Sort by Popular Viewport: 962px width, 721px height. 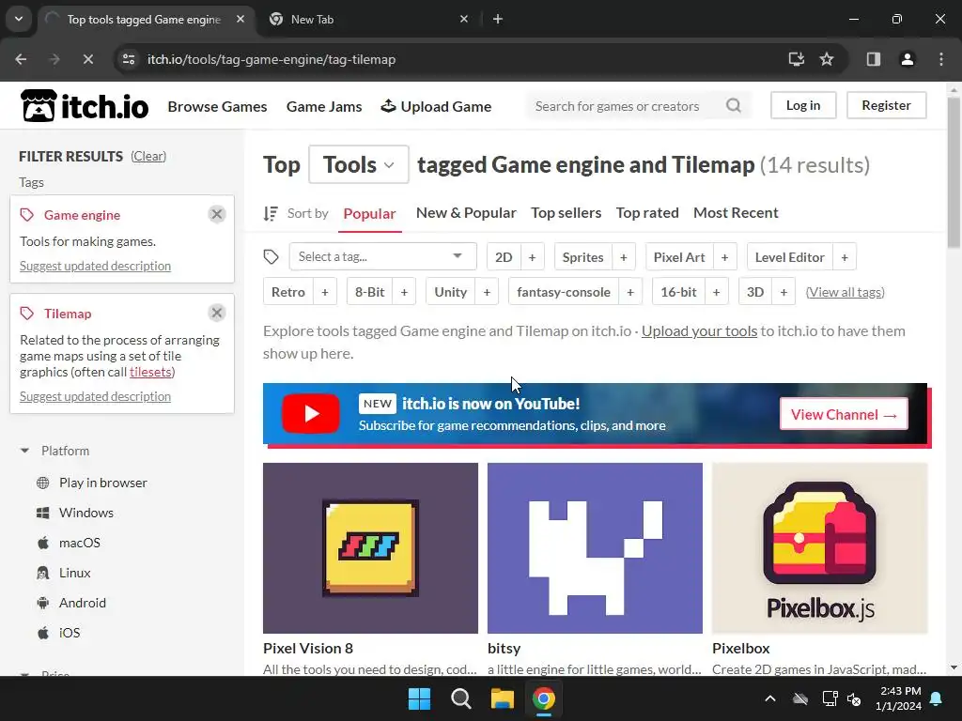[x=369, y=213]
